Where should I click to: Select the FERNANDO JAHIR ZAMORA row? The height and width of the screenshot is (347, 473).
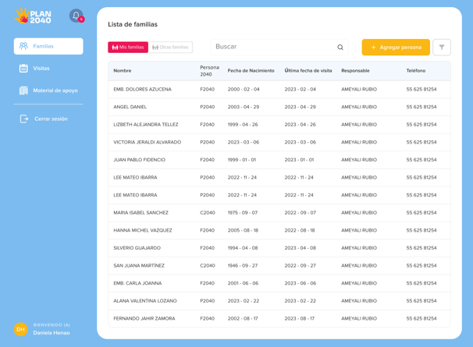pos(279,319)
